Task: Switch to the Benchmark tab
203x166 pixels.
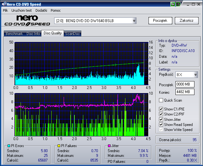Action: click(x=14, y=34)
